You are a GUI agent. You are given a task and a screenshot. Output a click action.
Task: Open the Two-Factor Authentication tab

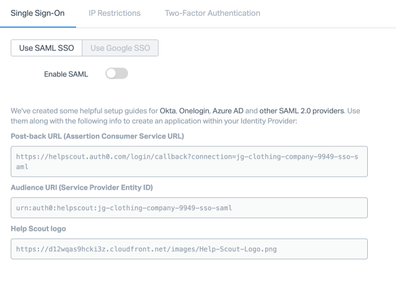(x=212, y=13)
